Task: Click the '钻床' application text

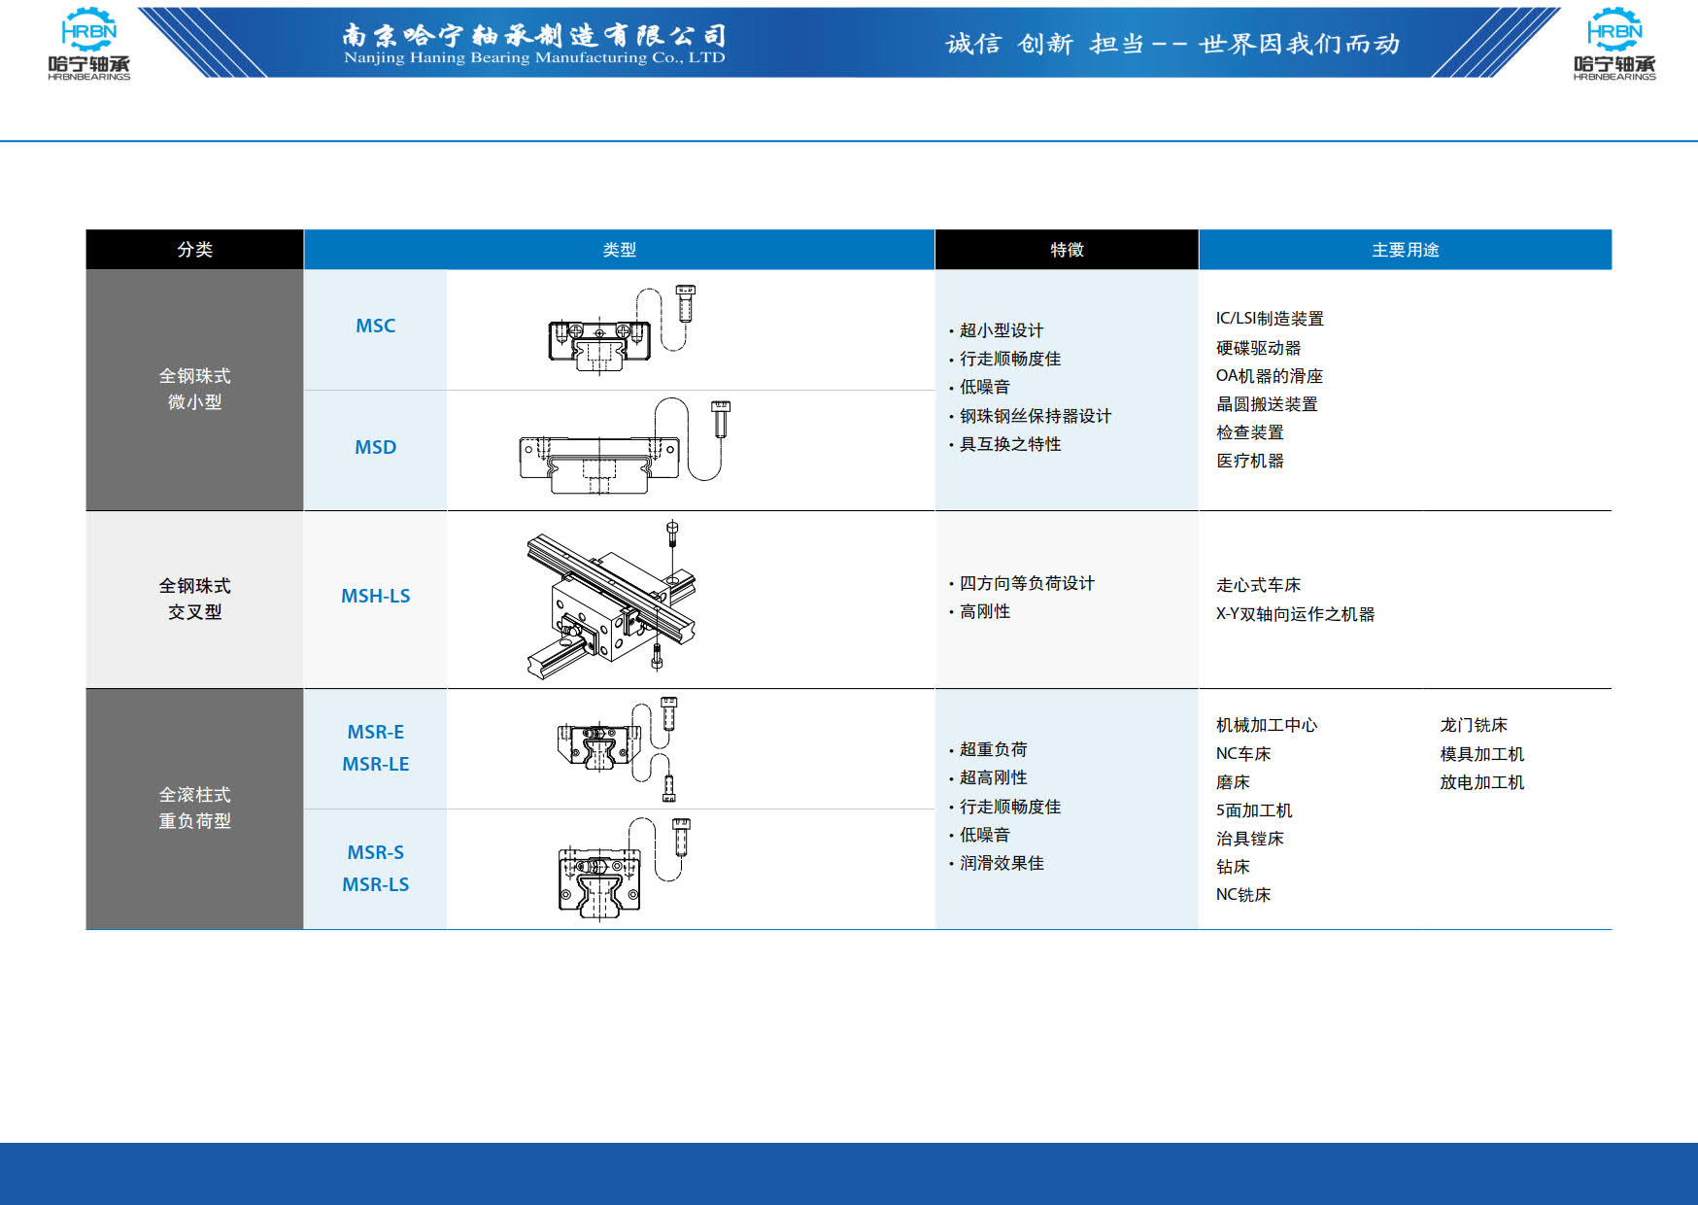Action: (1233, 867)
